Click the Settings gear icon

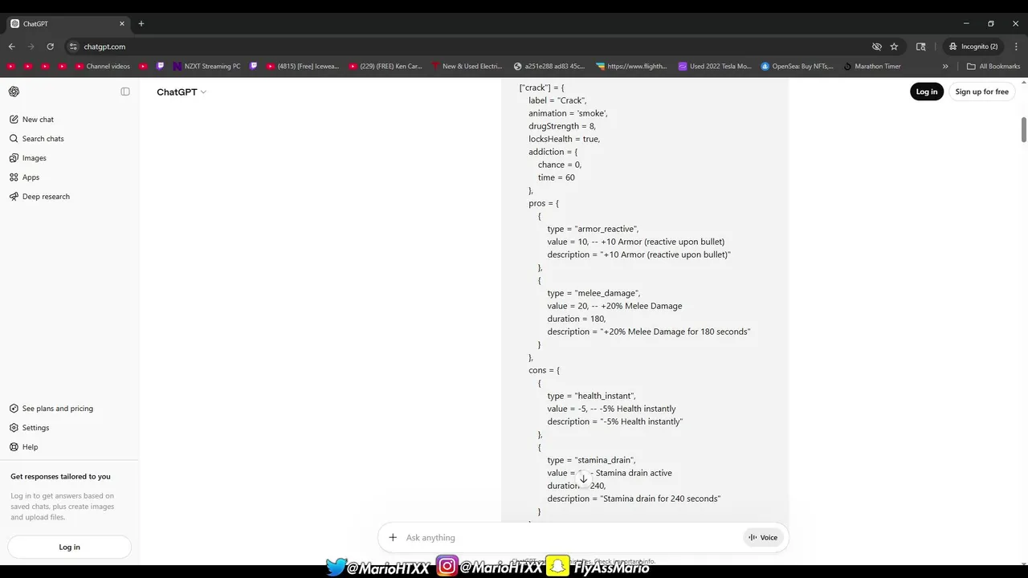pos(14,428)
